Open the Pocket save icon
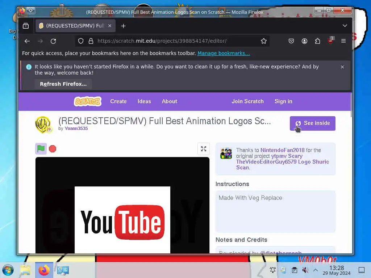The image size is (371, 278). click(291, 41)
